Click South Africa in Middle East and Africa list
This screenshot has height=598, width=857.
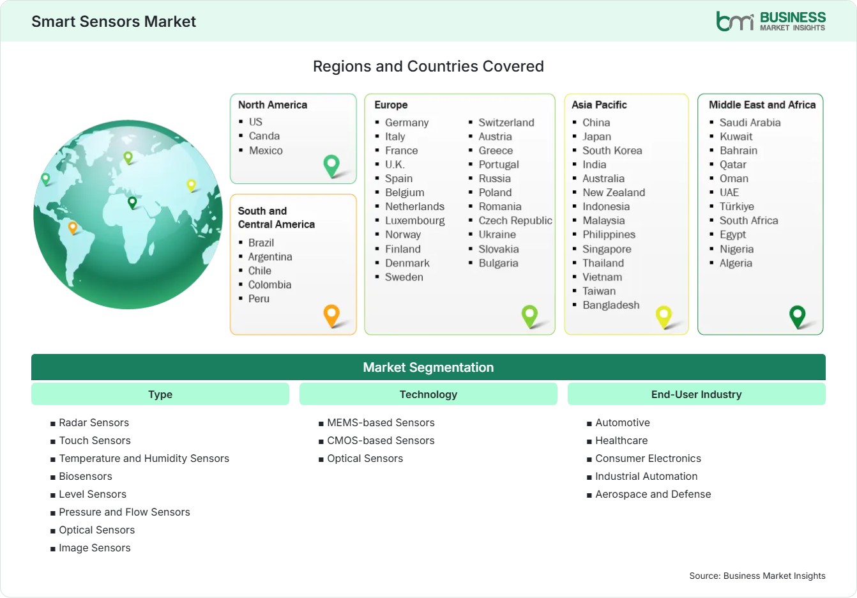pyautogui.click(x=749, y=220)
